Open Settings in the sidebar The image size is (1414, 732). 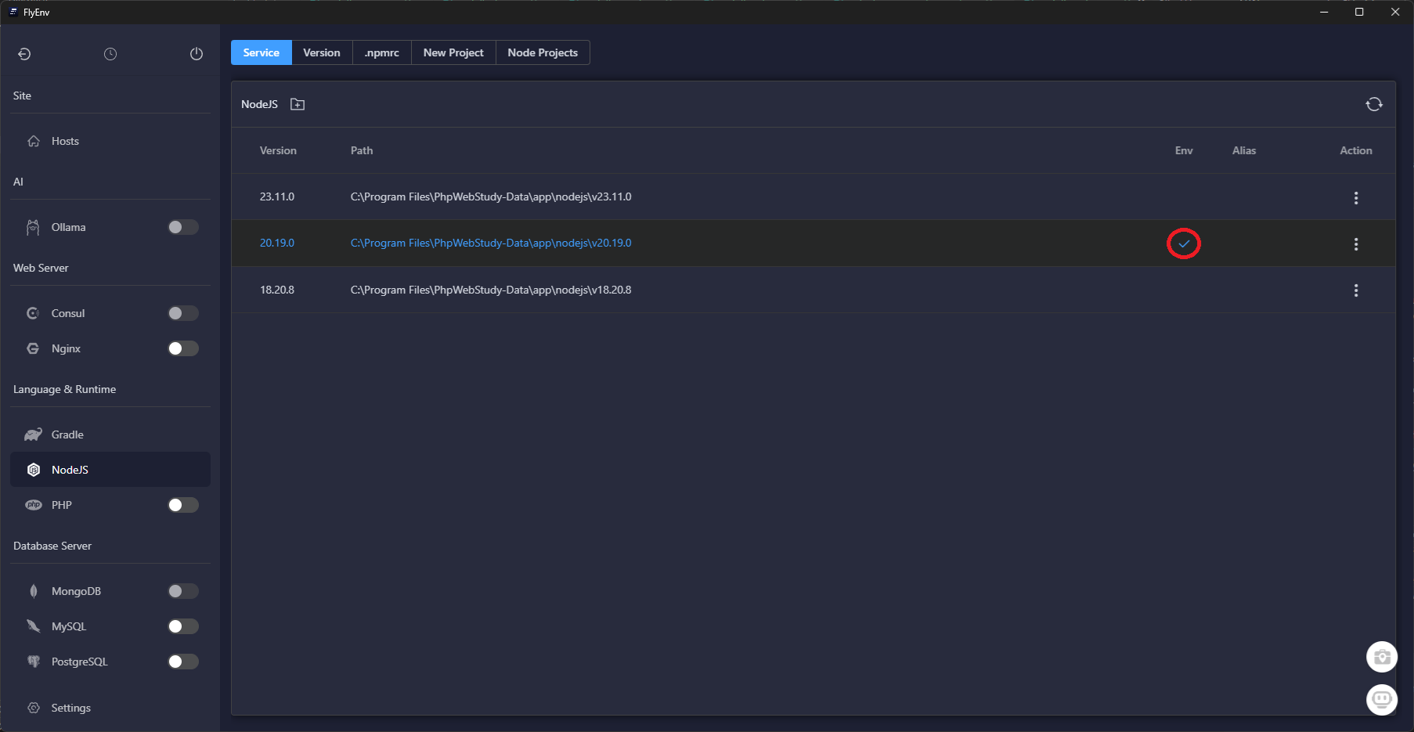pyautogui.click(x=70, y=708)
